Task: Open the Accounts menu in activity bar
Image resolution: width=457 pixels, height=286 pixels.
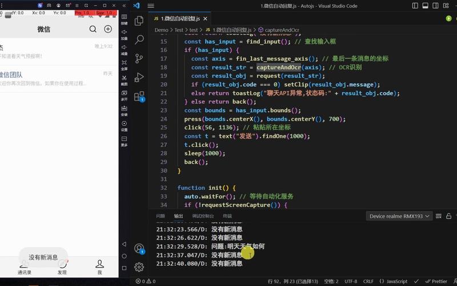Action: click(x=139, y=248)
